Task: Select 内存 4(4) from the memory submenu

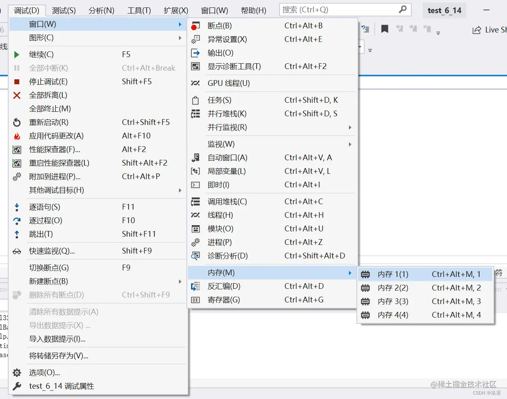Action: pos(425,315)
